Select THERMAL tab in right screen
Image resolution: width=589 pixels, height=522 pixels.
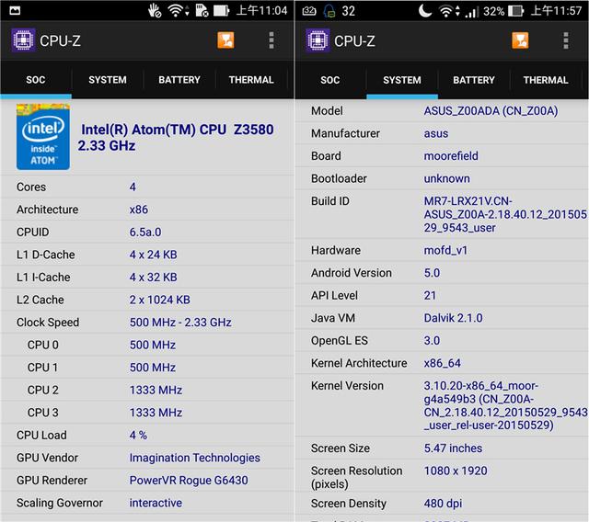coord(546,80)
